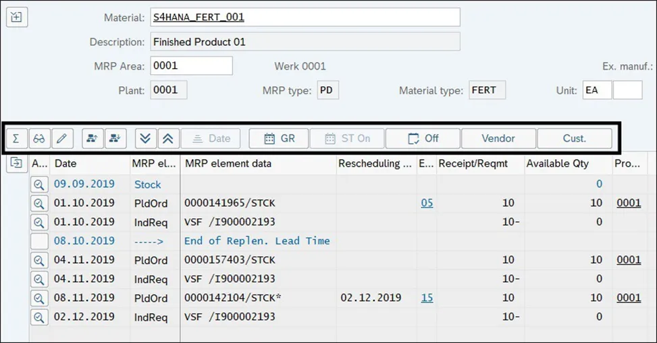
Task: Toggle the Off toolbar button
Action: (x=423, y=138)
